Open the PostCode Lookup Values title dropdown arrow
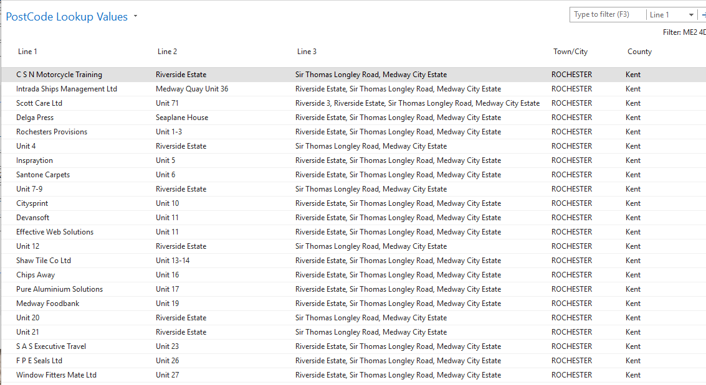The height and width of the screenshot is (385, 706). click(x=135, y=17)
